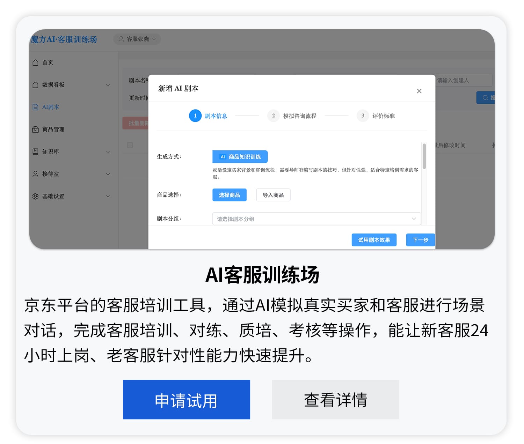Viewport: 524px width, 444px height.
Task: Click the search magnifier icon
Action: pos(486,98)
